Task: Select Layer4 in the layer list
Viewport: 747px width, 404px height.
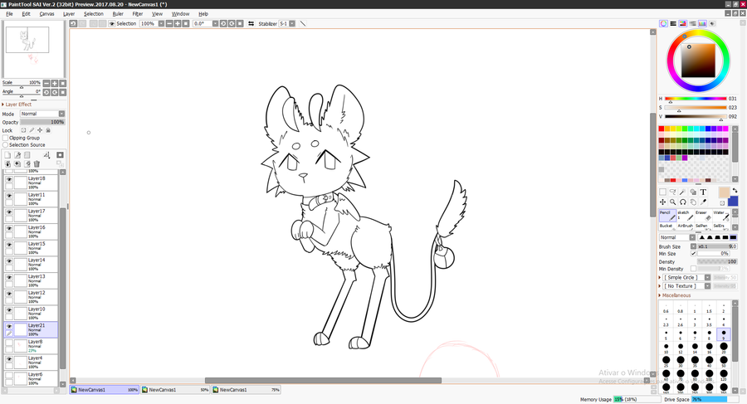Action: point(32,362)
